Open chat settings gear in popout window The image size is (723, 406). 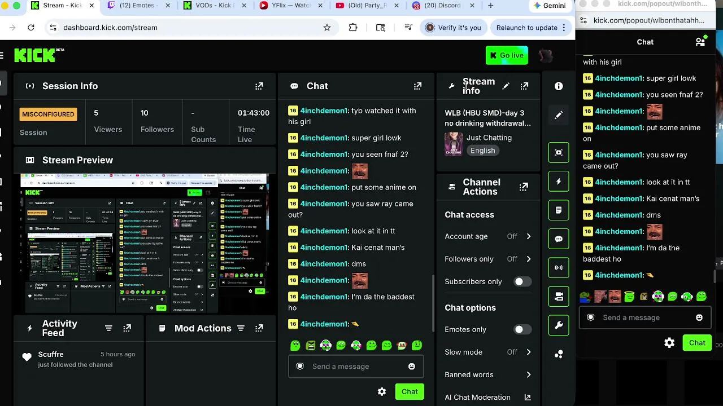[669, 343]
